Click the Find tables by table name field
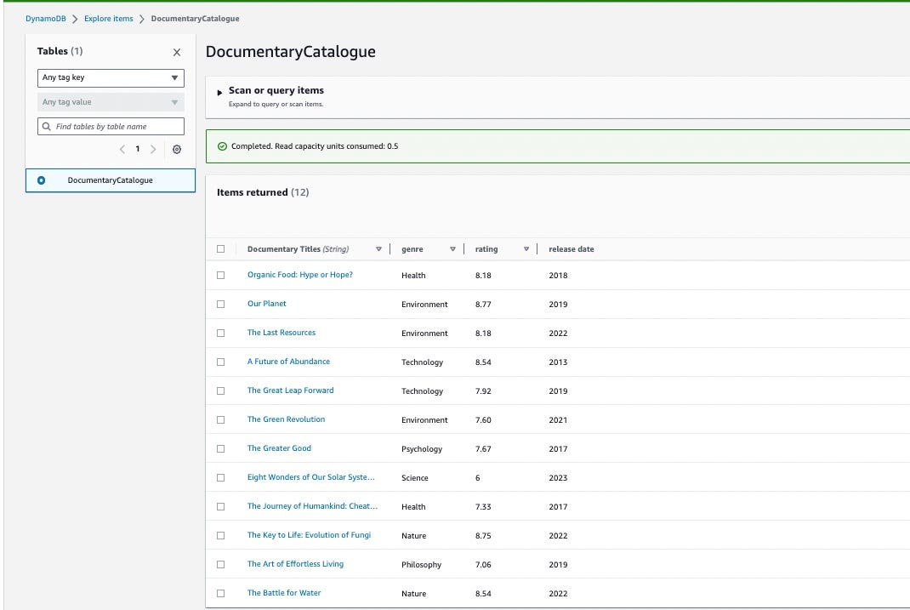 point(111,126)
